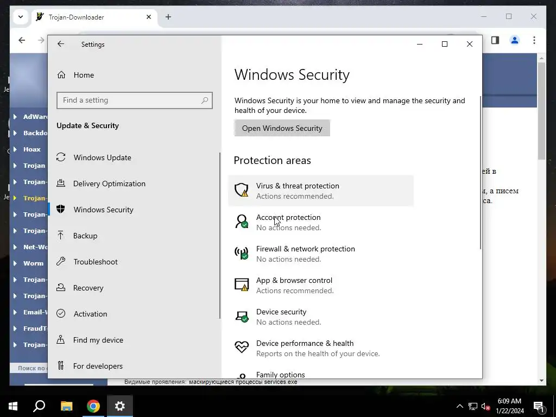
Task: Open a new Chrome tab
Action: [168, 17]
